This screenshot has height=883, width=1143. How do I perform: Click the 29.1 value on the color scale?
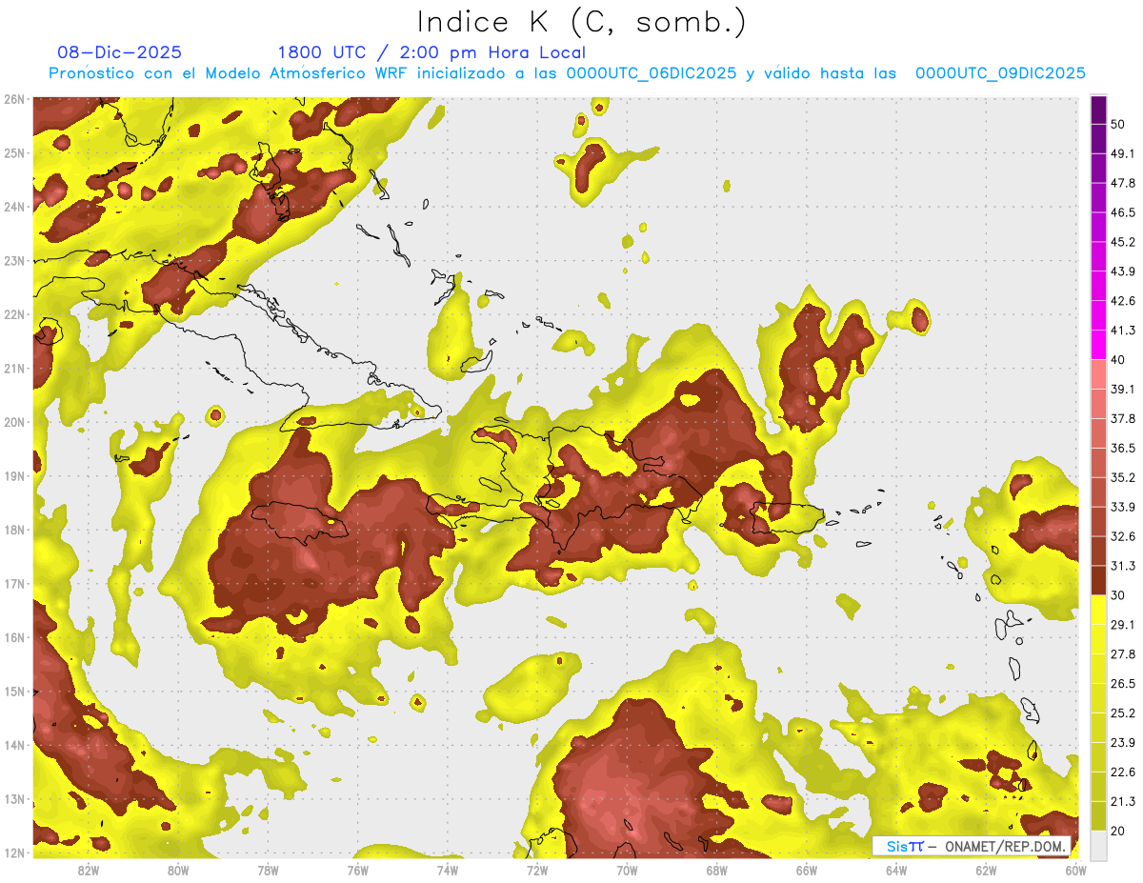(x=1123, y=624)
